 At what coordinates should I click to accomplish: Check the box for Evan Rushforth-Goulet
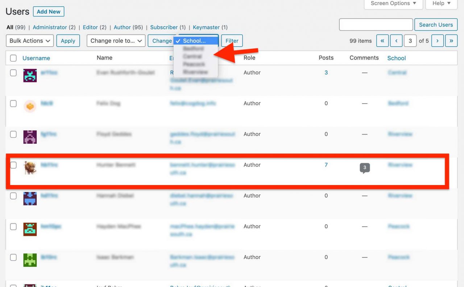click(x=13, y=73)
